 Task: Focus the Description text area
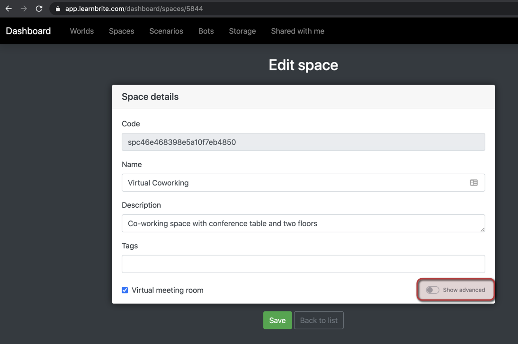[303, 223]
